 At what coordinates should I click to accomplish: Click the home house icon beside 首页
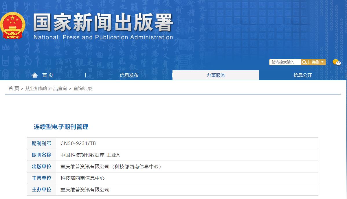coord(35,75)
